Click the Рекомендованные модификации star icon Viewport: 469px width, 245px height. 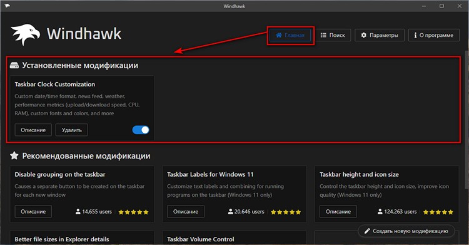coord(14,155)
